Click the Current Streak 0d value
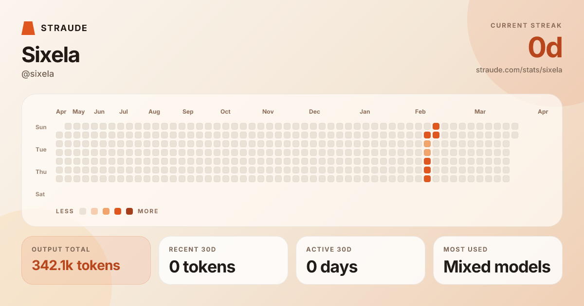This screenshot has height=306, width=584. pos(545,48)
